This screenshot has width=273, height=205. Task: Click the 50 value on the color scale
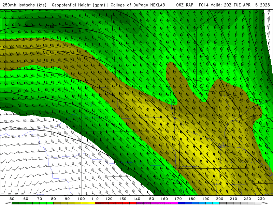(x=12, y=199)
